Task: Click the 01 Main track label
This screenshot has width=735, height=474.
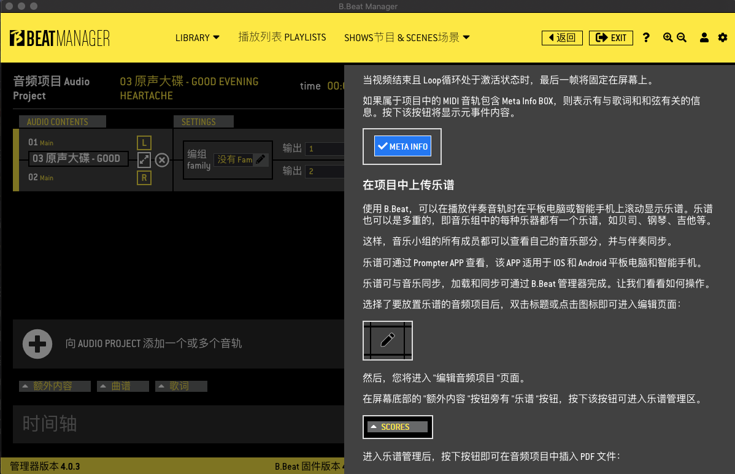Action: tap(40, 142)
